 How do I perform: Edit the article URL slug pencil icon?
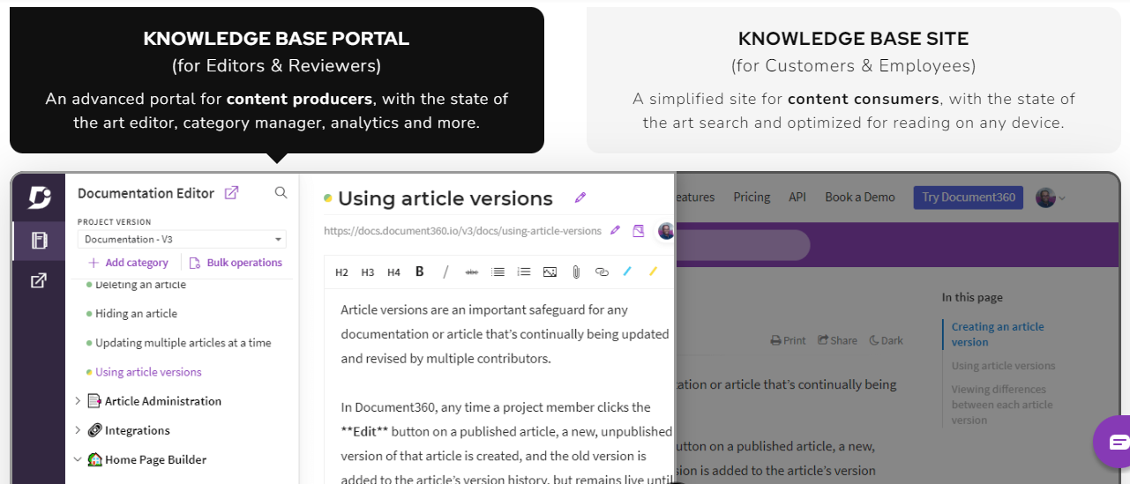pos(616,230)
